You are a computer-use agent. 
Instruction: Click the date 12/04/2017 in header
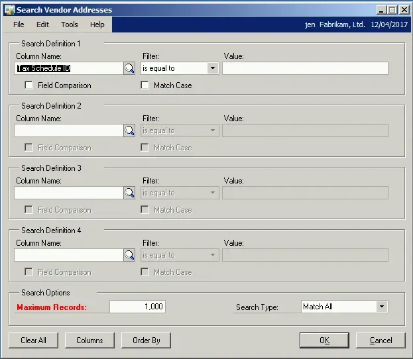click(389, 25)
